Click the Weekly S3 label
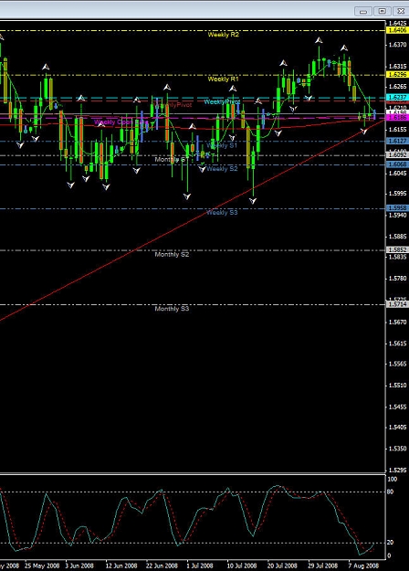 tap(222, 212)
